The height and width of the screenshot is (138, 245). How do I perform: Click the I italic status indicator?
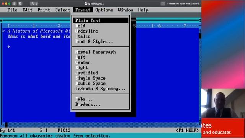[46, 130]
